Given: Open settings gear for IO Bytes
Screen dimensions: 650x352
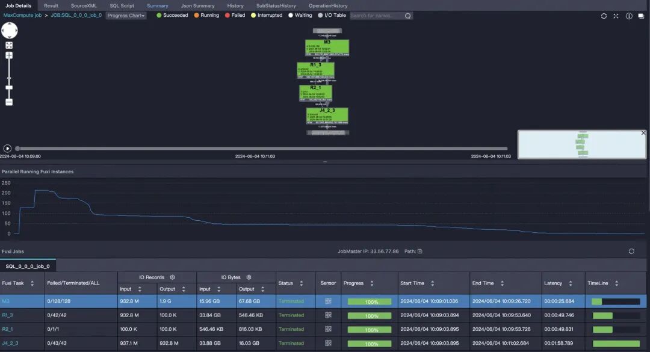Looking at the screenshot, I should point(249,277).
